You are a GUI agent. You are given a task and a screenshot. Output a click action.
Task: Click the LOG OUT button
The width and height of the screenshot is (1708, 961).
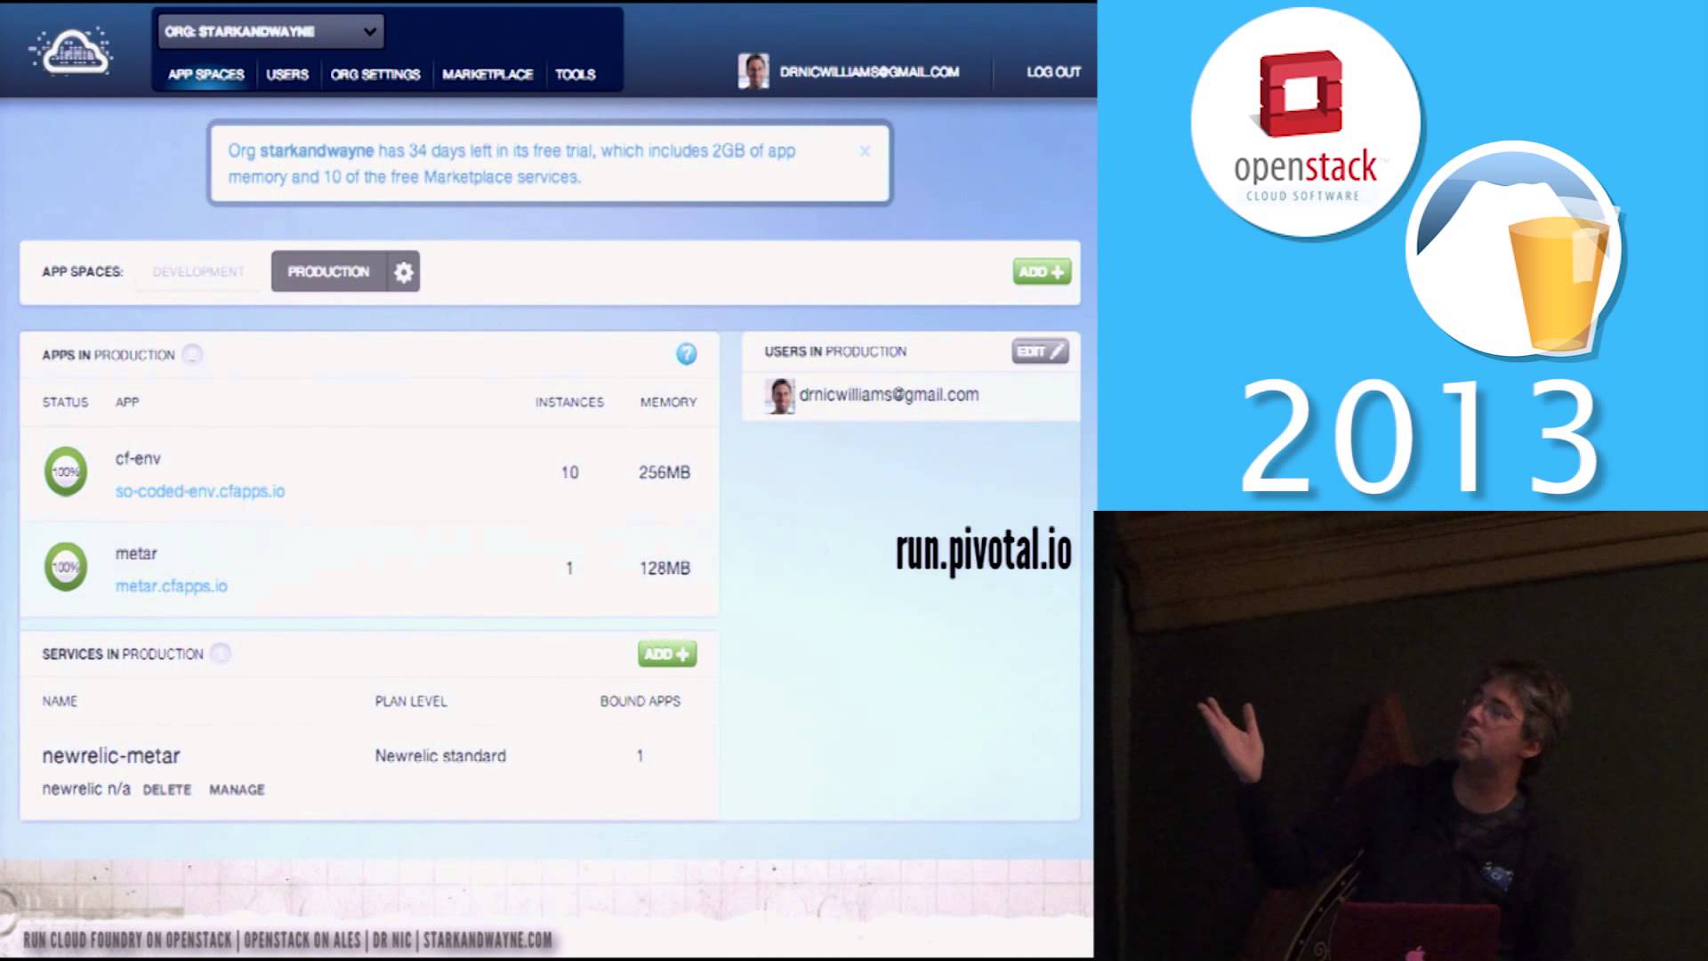[1051, 71]
